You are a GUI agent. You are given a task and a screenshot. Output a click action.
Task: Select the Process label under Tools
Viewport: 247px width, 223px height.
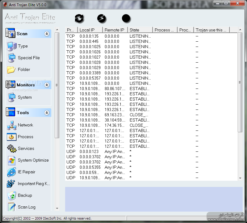(x=26, y=137)
